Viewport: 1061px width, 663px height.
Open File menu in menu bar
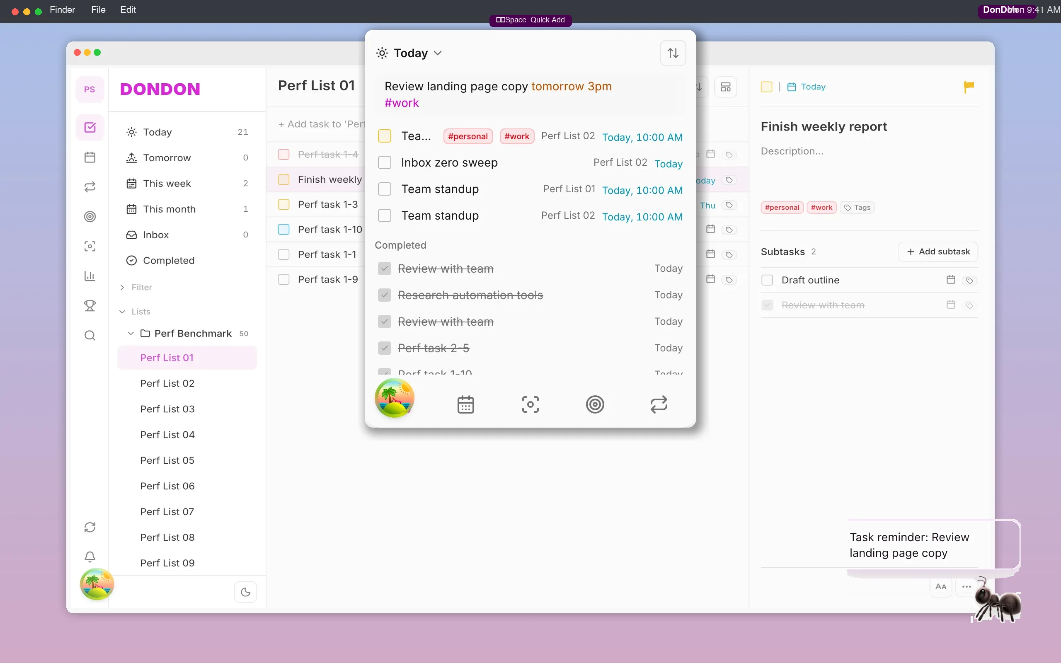click(x=98, y=10)
